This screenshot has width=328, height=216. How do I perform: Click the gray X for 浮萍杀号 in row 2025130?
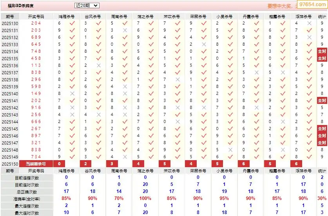(309, 23)
